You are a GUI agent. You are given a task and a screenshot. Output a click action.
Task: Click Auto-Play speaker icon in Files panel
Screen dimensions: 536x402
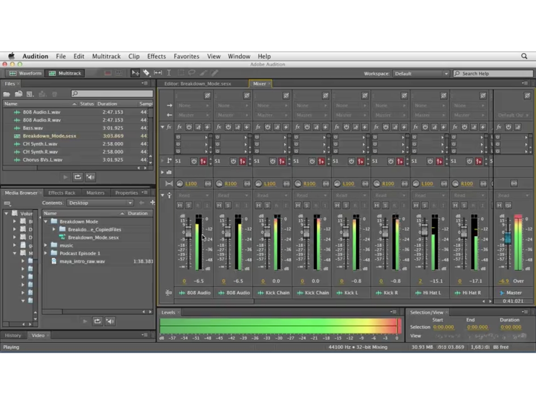tap(90, 177)
